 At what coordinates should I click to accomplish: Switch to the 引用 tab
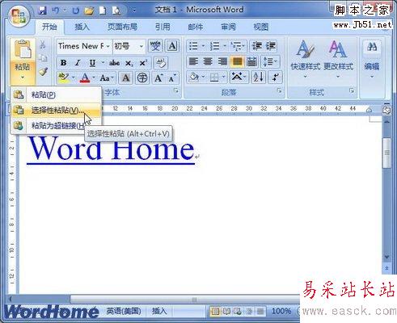coord(163,27)
